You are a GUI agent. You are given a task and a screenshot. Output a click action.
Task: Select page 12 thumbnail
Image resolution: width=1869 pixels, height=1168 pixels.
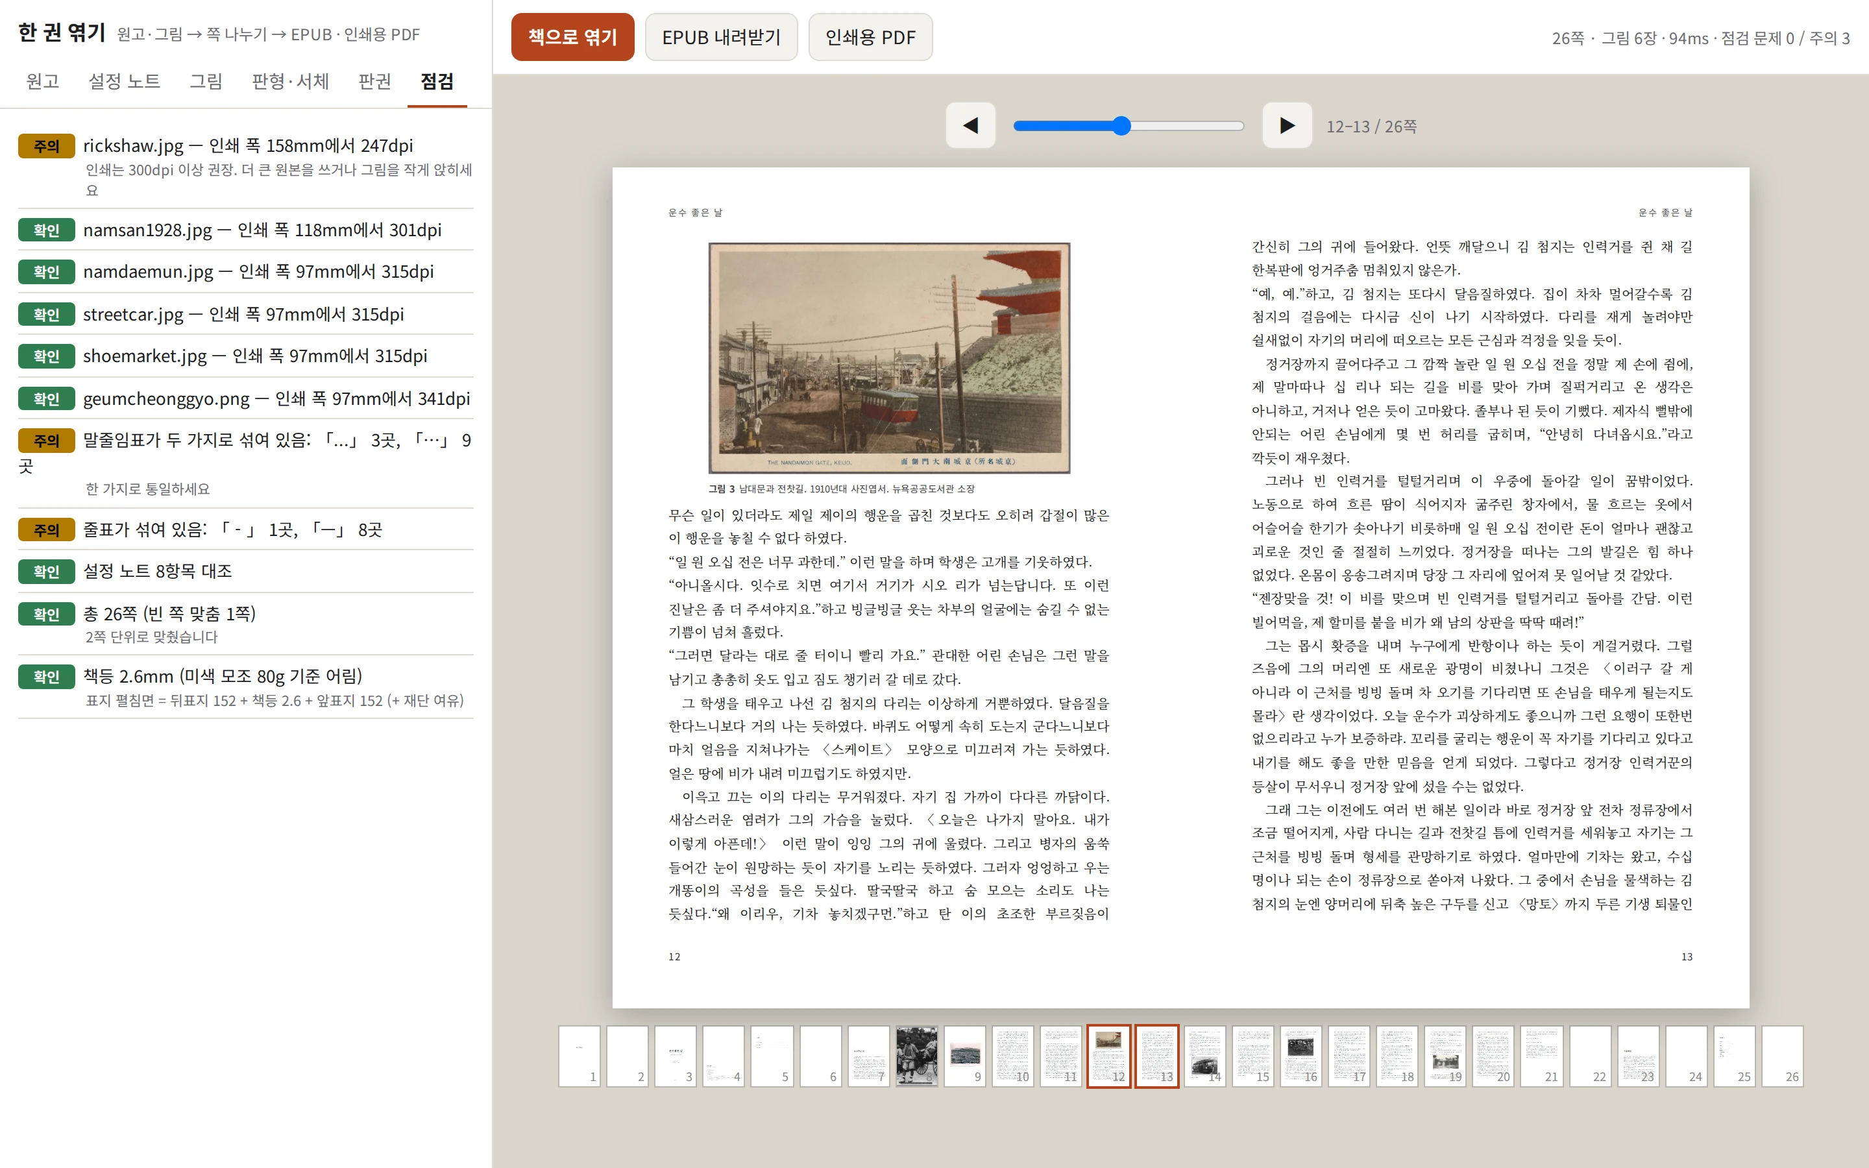coord(1109,1056)
